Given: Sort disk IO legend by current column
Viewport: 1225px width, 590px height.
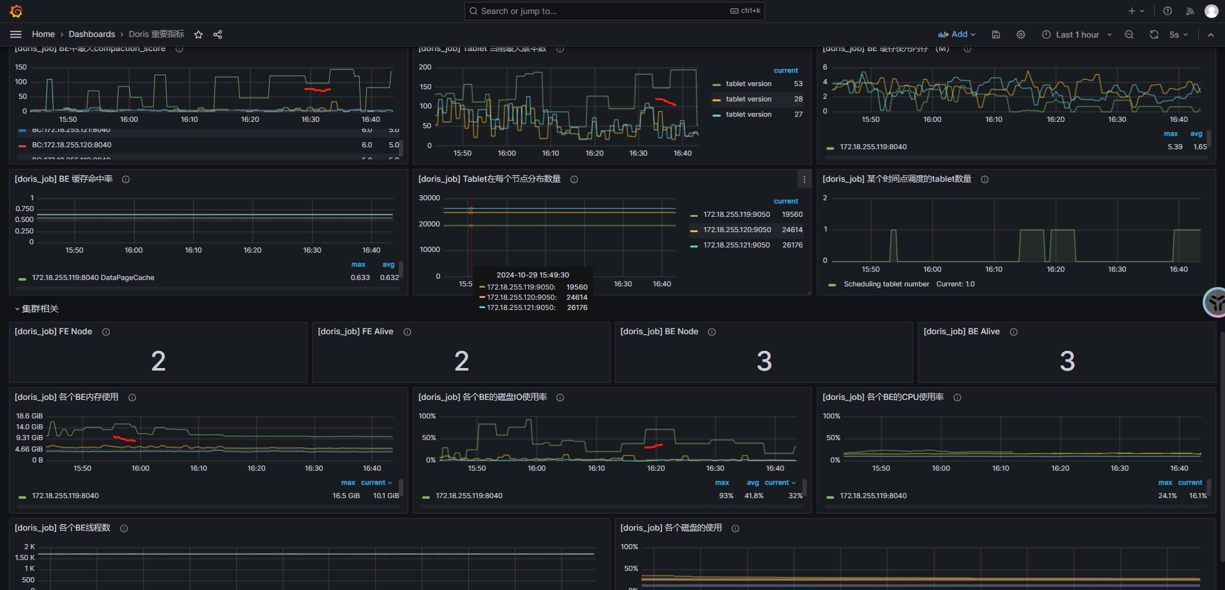Looking at the screenshot, I should point(780,483).
